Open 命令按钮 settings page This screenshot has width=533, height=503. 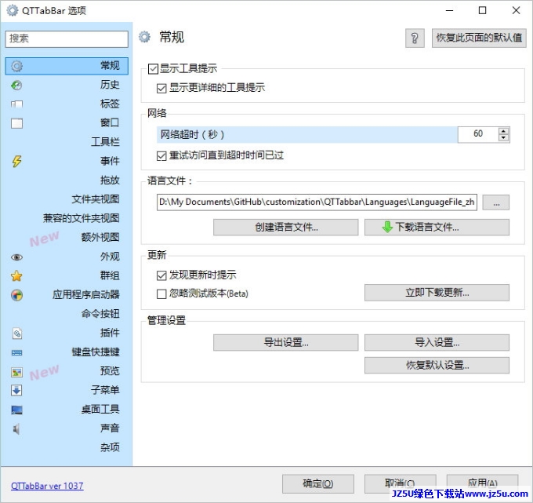pyautogui.click(x=100, y=314)
